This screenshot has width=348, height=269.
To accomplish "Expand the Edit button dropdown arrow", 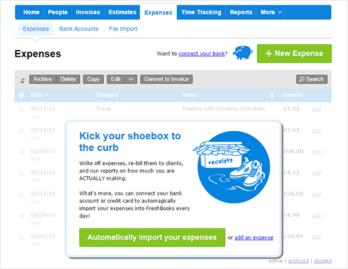I will pos(131,79).
